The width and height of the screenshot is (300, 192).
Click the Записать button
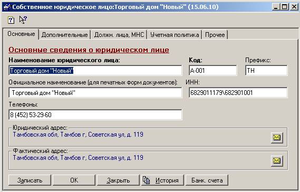(x=30, y=180)
